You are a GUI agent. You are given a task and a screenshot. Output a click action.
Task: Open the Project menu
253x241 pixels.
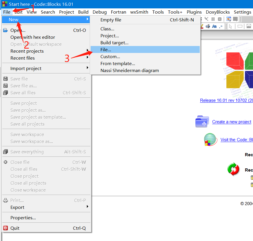(x=67, y=12)
